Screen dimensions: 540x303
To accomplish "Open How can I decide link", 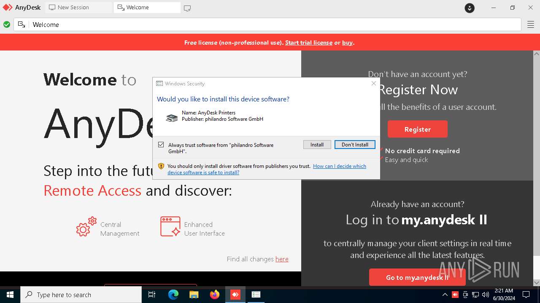I will pyautogui.click(x=267, y=169).
